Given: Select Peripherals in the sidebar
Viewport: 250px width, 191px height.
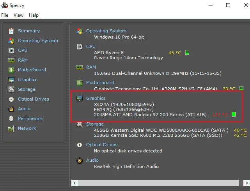Looking at the screenshot, I should tap(30, 118).
